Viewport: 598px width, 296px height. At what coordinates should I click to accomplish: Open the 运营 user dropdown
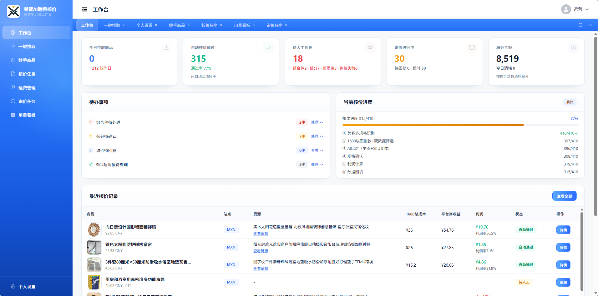click(x=575, y=9)
